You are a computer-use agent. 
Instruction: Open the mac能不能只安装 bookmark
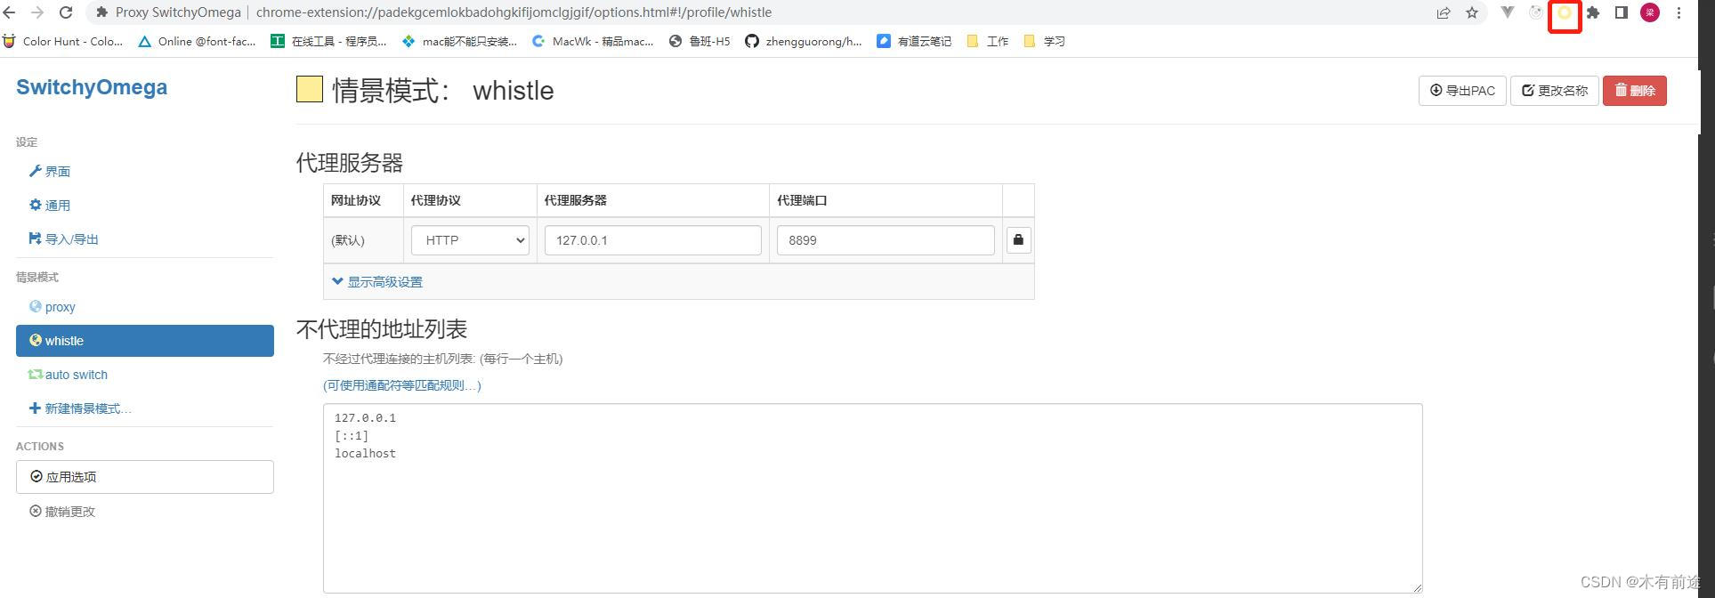pyautogui.click(x=459, y=41)
